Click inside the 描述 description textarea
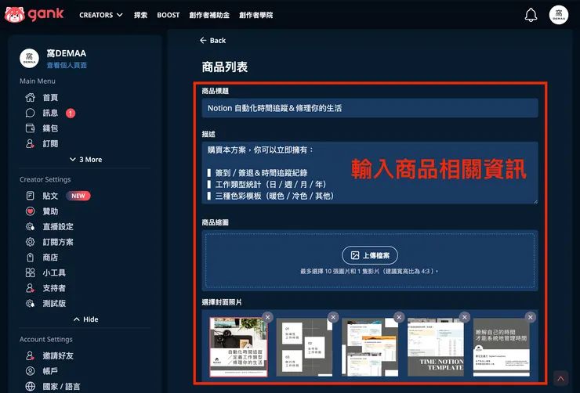 [370, 173]
